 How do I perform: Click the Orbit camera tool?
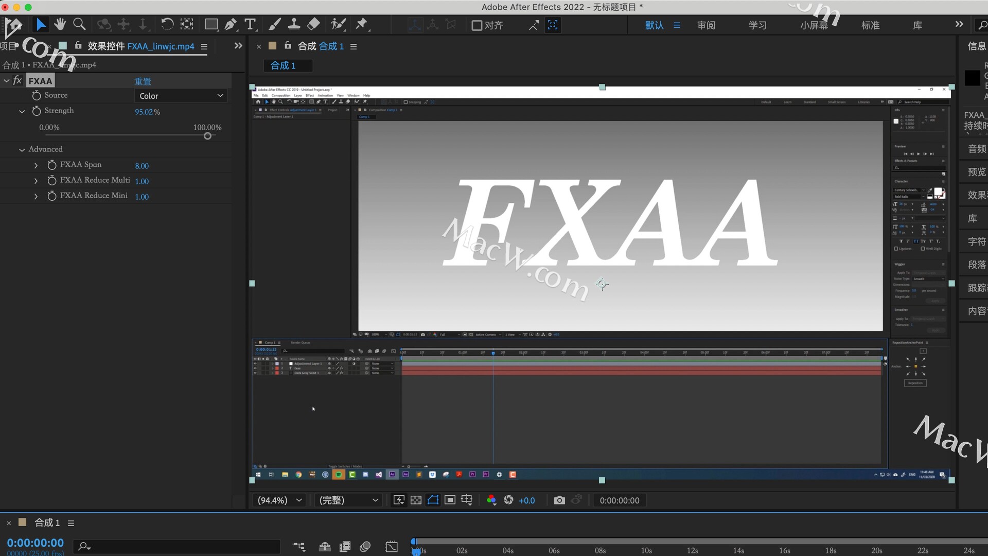point(103,24)
